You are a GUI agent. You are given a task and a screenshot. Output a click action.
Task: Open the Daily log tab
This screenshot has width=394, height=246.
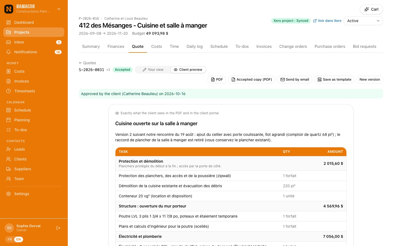point(195,46)
